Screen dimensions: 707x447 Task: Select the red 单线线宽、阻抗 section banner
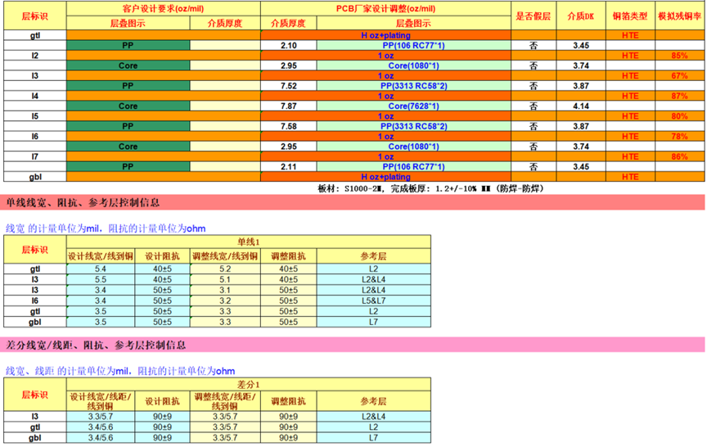point(352,202)
